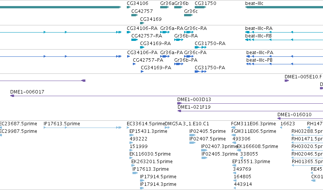Image resolution: width=323 pixels, height=190 pixels.
Task: Select feature 493306
Action: pos(241,139)
